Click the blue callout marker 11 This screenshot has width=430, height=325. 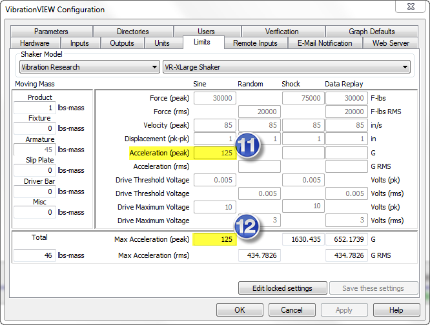(248, 146)
